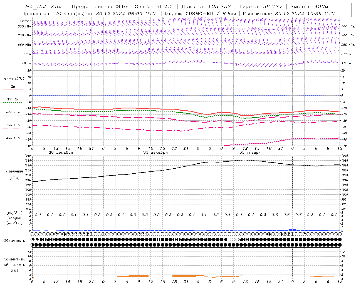This screenshot has width=356, height=284.
Task: Click the (мм/3ч.) precipitation unit label
Action: pyautogui.click(x=14, y=213)
